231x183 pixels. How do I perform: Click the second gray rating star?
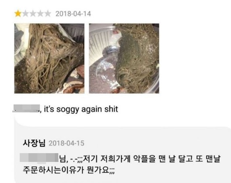26,13
